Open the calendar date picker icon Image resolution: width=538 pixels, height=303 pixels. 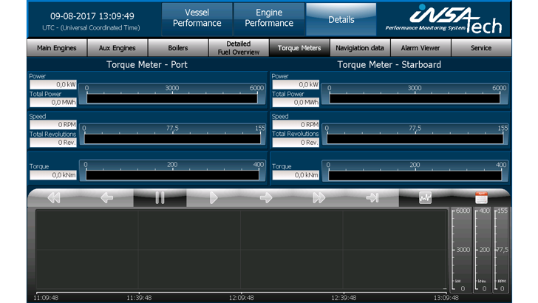[x=481, y=198]
